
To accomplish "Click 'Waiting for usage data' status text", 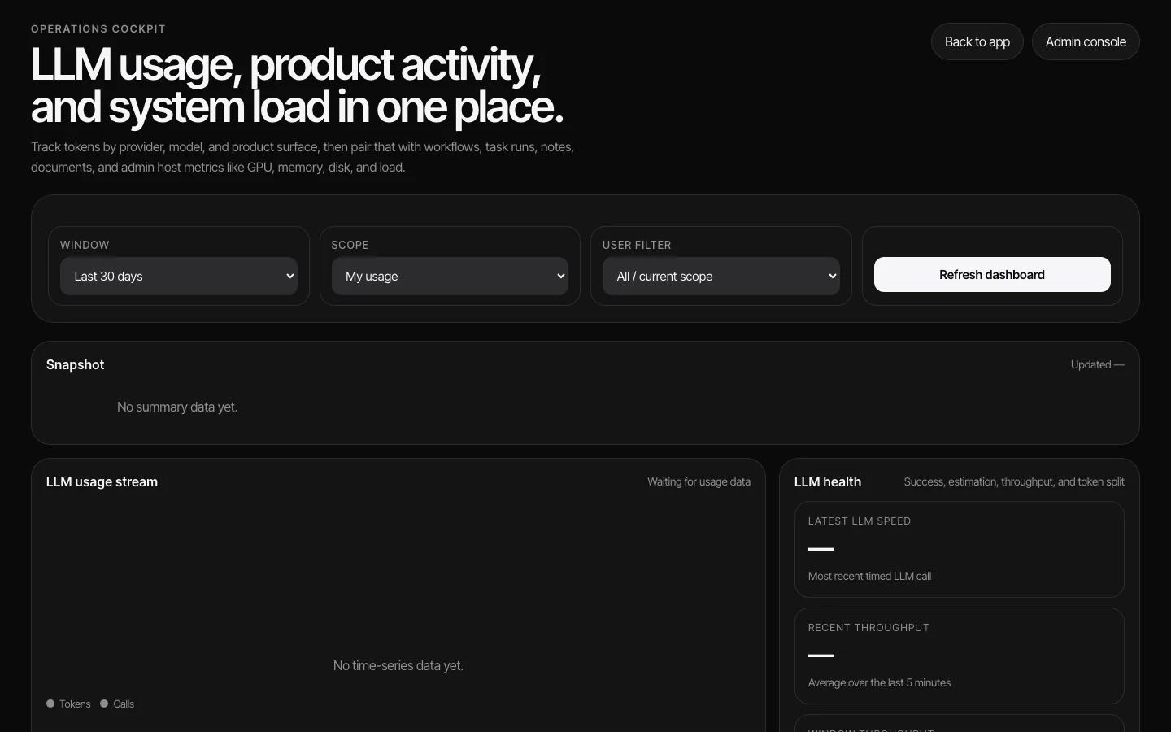I will point(699,481).
